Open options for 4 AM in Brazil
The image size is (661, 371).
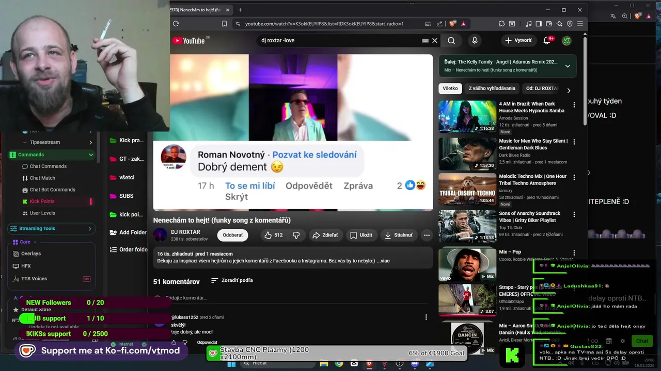click(574, 105)
